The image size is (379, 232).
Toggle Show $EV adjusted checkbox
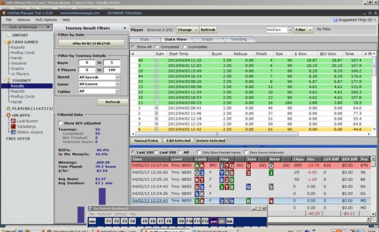pyautogui.click(x=60, y=123)
